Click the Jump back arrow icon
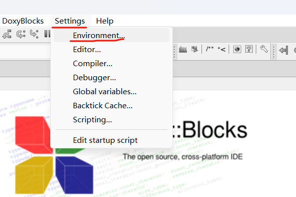 (283, 50)
